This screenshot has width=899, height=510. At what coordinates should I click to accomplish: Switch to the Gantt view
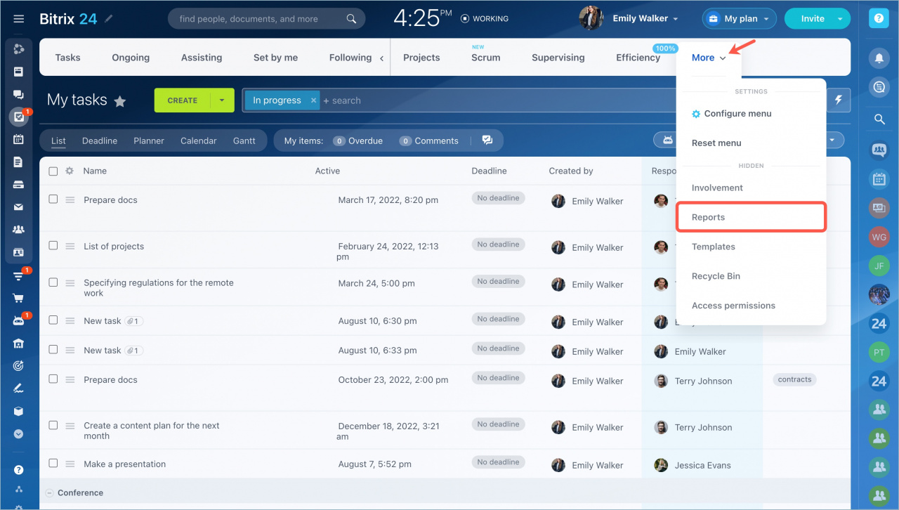(x=244, y=140)
